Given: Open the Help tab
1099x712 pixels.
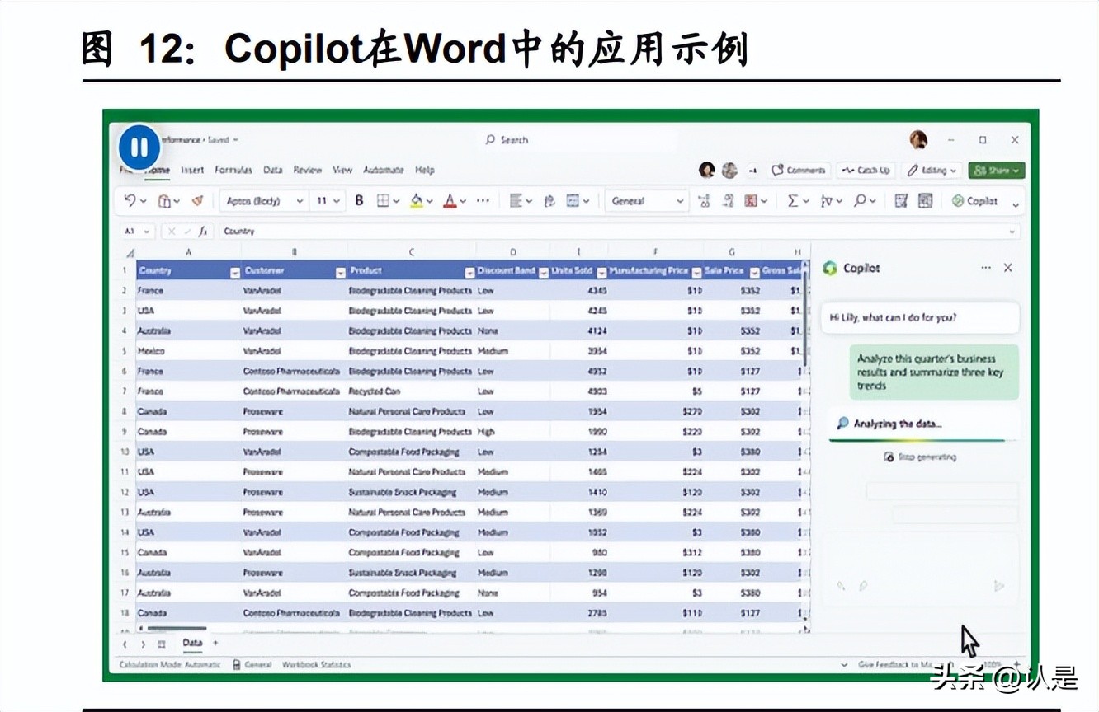Looking at the screenshot, I should tap(425, 170).
